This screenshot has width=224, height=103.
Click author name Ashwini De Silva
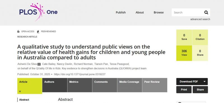27,64
